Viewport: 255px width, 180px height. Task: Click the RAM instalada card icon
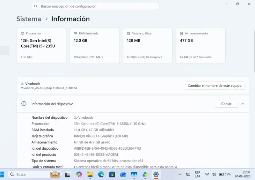point(76,33)
